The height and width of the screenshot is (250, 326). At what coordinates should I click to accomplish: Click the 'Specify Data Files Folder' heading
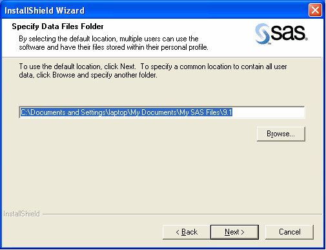57,26
